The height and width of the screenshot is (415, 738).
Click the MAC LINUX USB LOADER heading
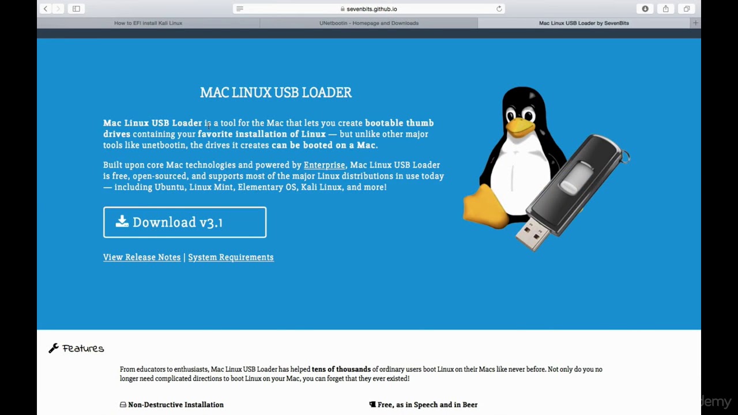tap(276, 92)
